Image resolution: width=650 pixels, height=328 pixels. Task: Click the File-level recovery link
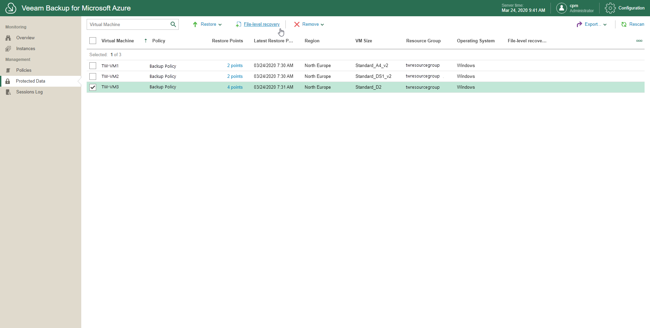tap(261, 24)
